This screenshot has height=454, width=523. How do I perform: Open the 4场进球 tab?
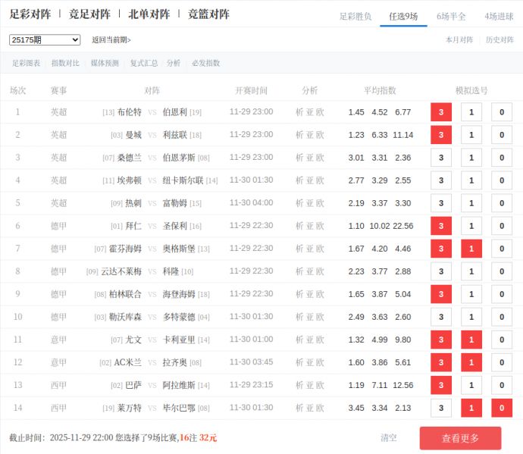499,16
